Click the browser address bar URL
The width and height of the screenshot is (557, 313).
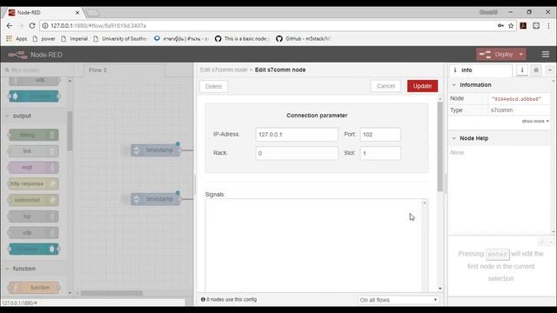click(98, 26)
